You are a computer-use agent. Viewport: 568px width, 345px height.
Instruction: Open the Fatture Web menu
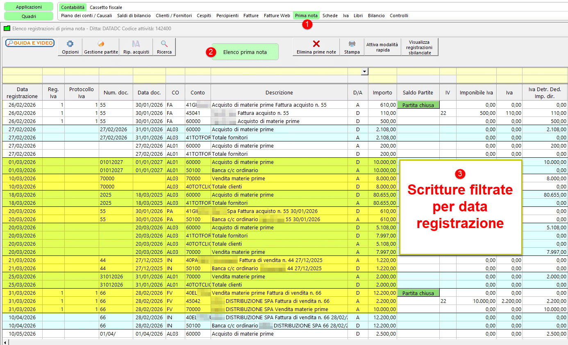pyautogui.click(x=277, y=16)
